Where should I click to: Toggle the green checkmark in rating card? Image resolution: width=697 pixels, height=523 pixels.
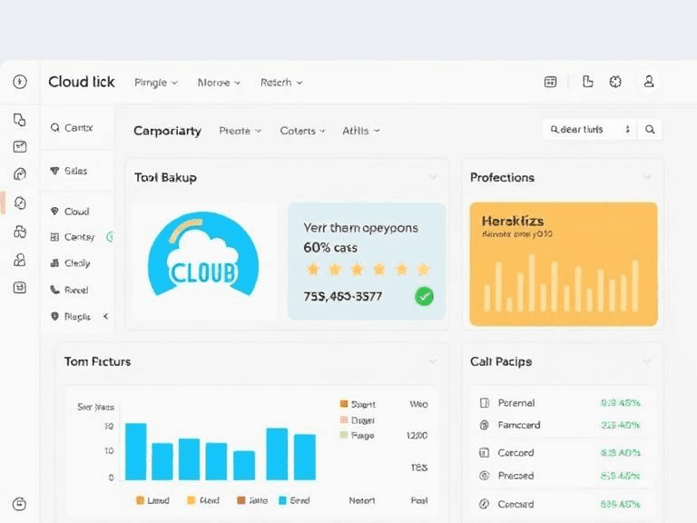(424, 296)
